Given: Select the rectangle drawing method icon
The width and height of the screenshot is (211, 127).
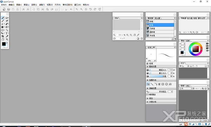Looking at the screenshot, I should pyautogui.click(x=163, y=84).
